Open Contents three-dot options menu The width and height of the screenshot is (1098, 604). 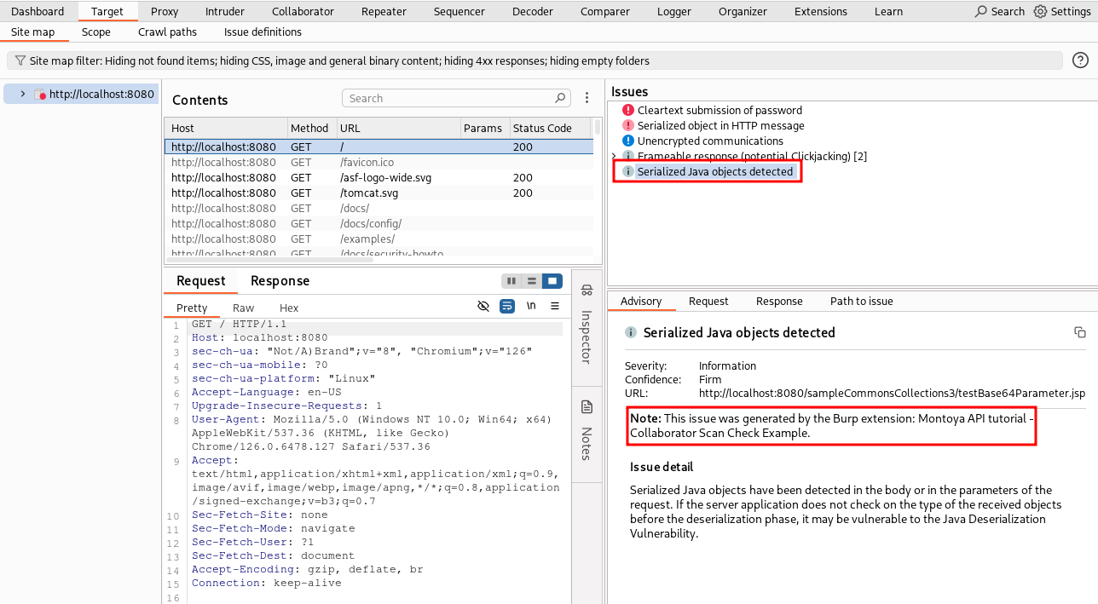587,98
